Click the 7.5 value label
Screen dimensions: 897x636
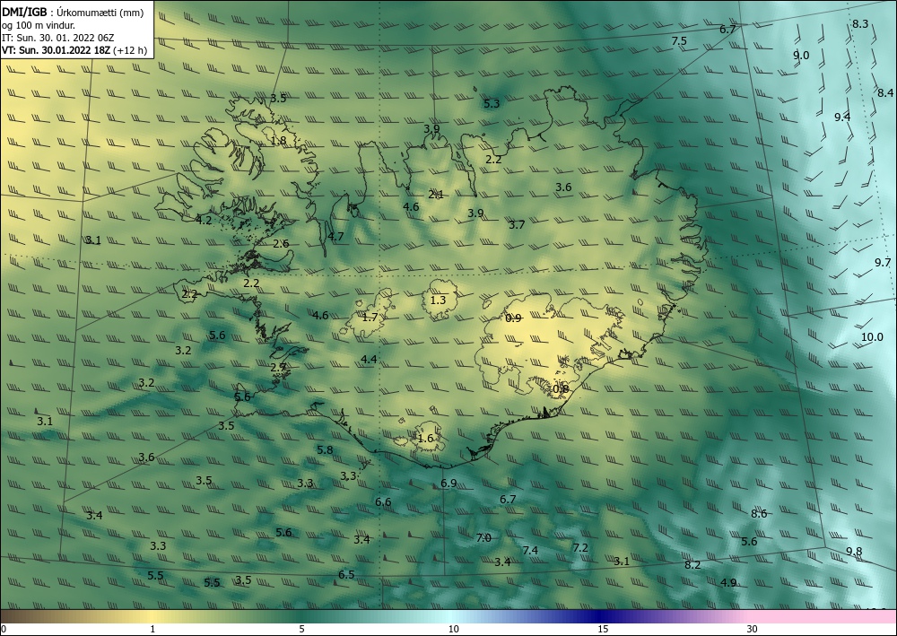pyautogui.click(x=678, y=41)
